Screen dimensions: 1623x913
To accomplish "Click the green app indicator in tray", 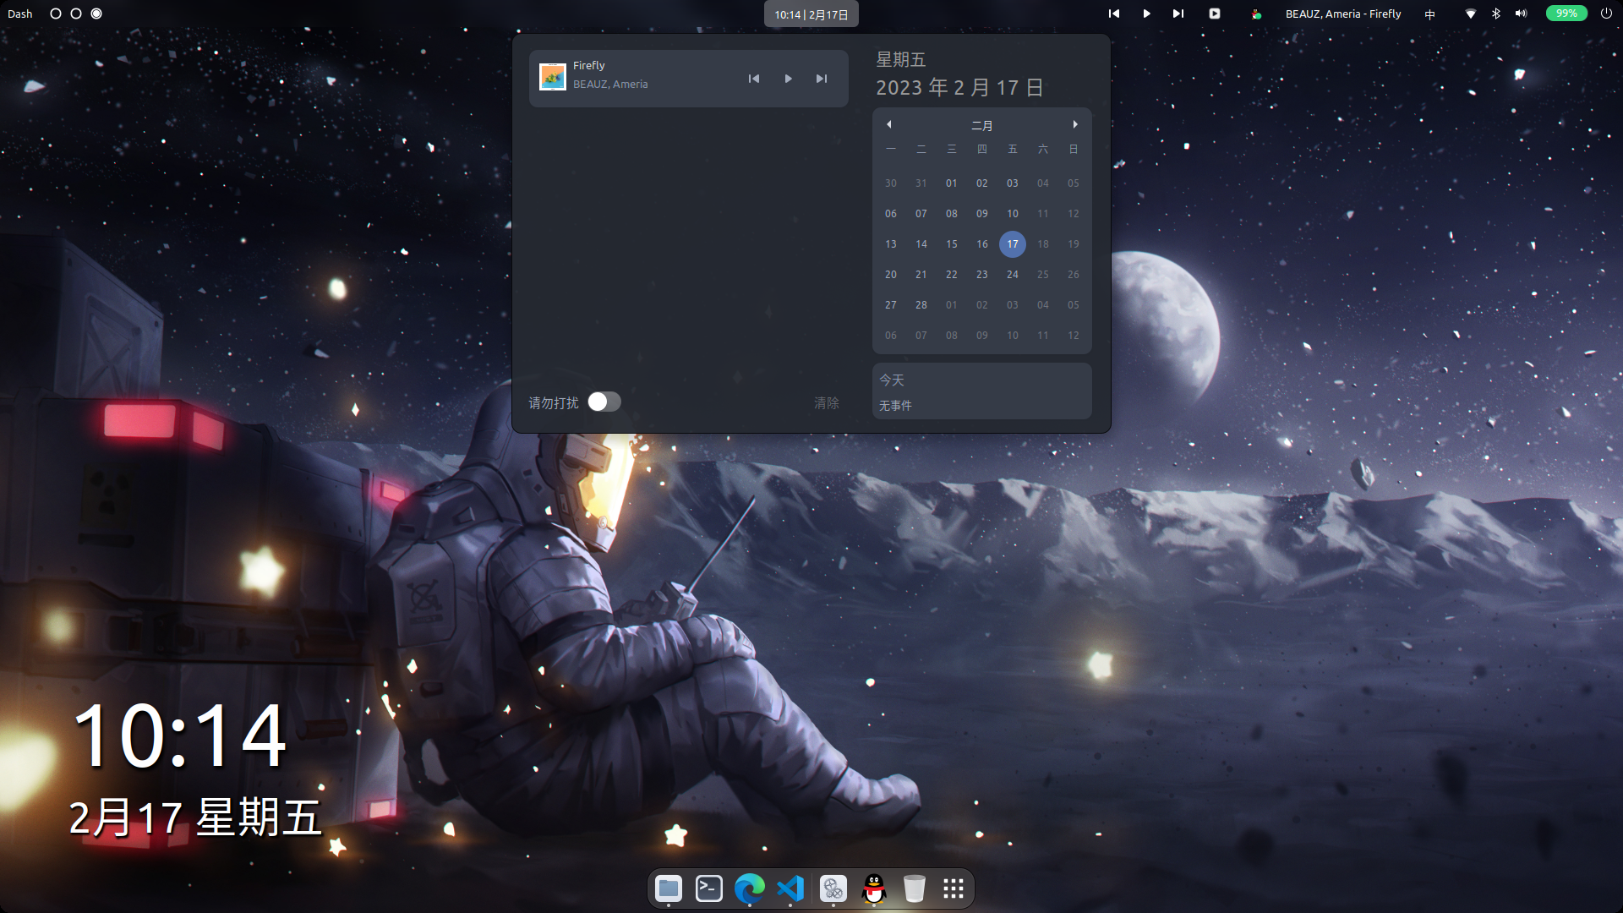I will point(1256,14).
